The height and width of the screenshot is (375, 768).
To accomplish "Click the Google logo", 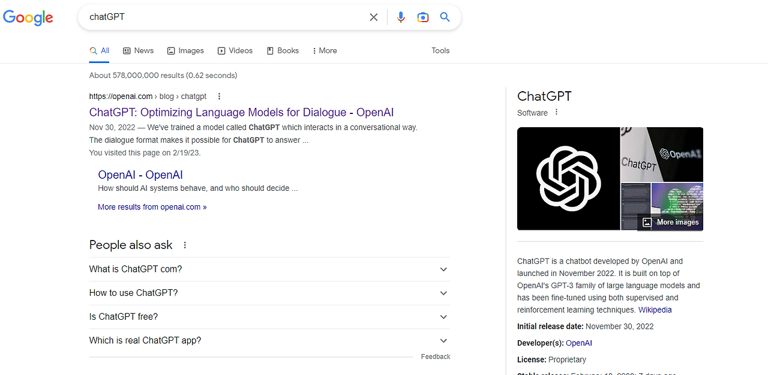I will point(28,17).
